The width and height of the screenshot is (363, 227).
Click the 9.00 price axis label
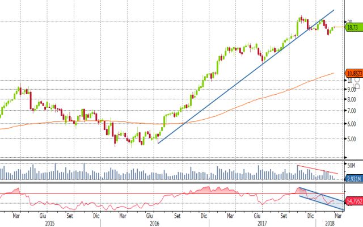point(352,90)
